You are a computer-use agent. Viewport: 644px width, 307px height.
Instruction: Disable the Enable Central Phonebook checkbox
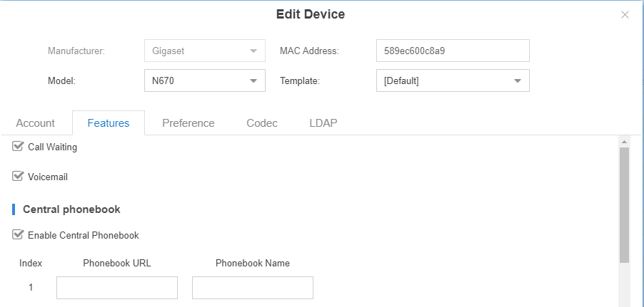pos(17,235)
